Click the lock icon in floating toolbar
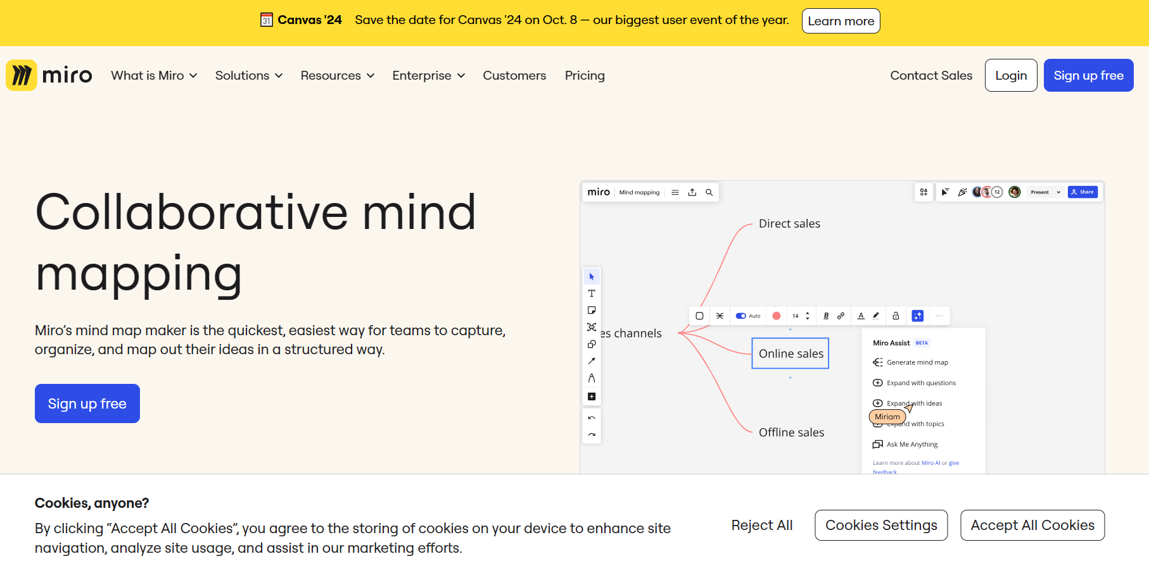Image resolution: width=1149 pixels, height=573 pixels. [896, 316]
